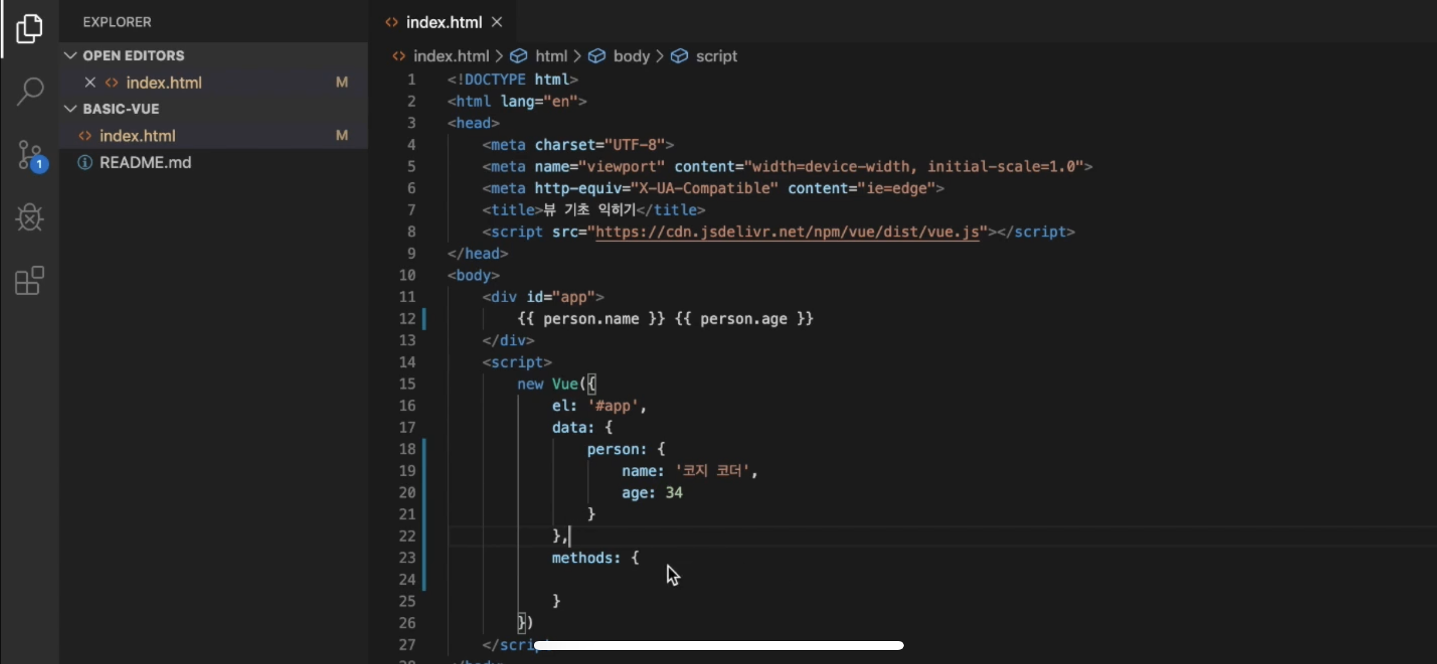The width and height of the screenshot is (1437, 664).
Task: Click the html file icon in editor tab
Action: [x=392, y=22]
